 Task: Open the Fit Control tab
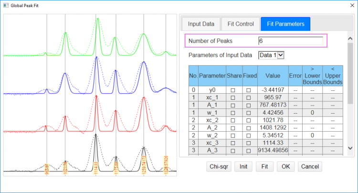(x=241, y=23)
